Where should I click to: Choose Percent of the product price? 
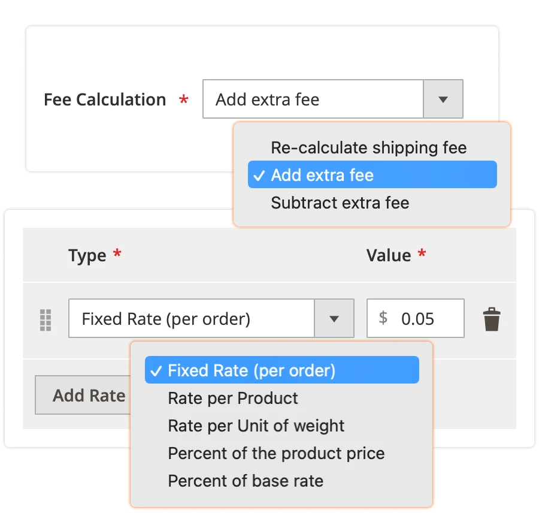275,454
